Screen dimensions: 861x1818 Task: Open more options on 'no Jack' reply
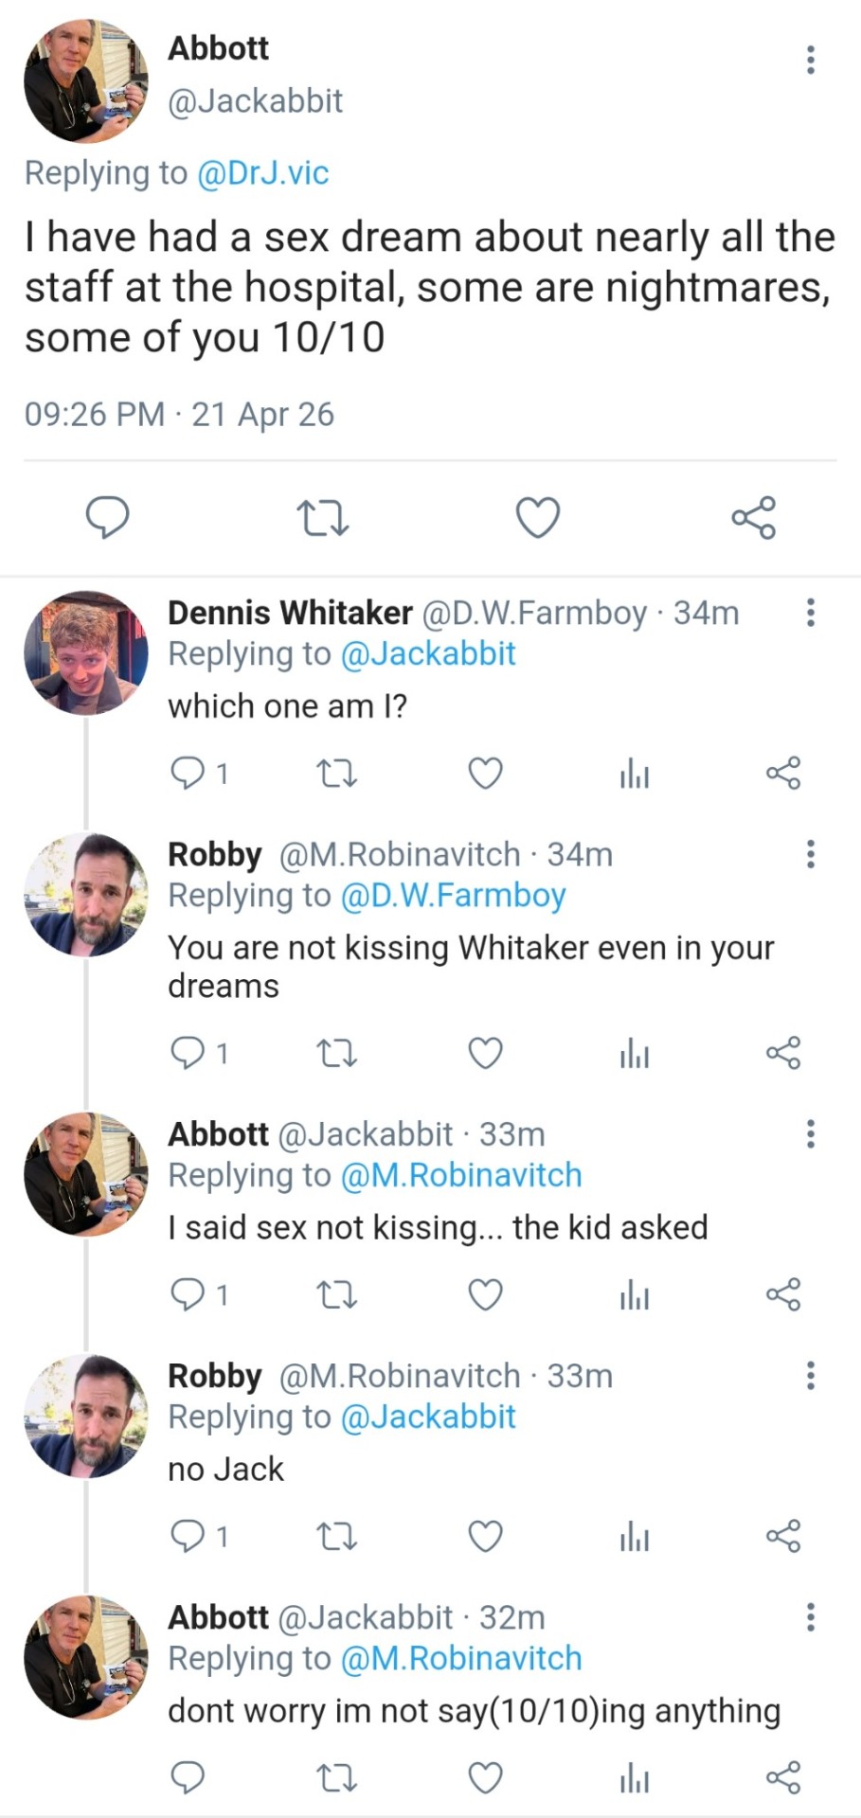[810, 1375]
